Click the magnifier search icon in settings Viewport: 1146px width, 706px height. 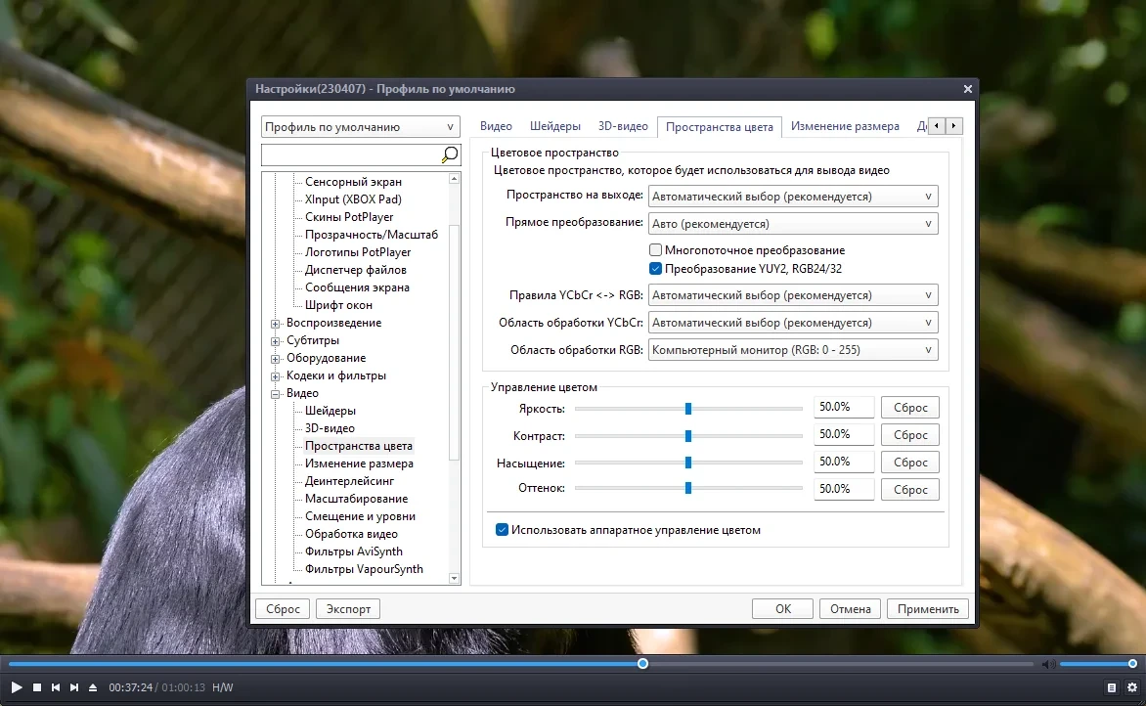click(450, 154)
